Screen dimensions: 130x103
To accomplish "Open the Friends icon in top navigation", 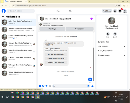I will tap(70, 11).
